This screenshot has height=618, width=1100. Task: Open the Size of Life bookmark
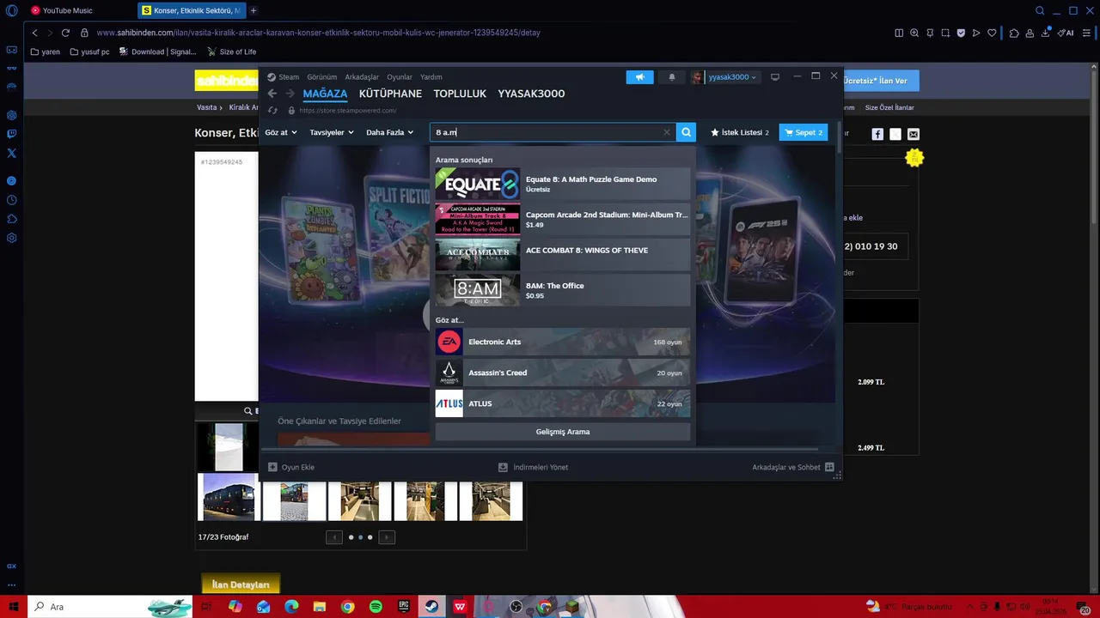[231, 51]
